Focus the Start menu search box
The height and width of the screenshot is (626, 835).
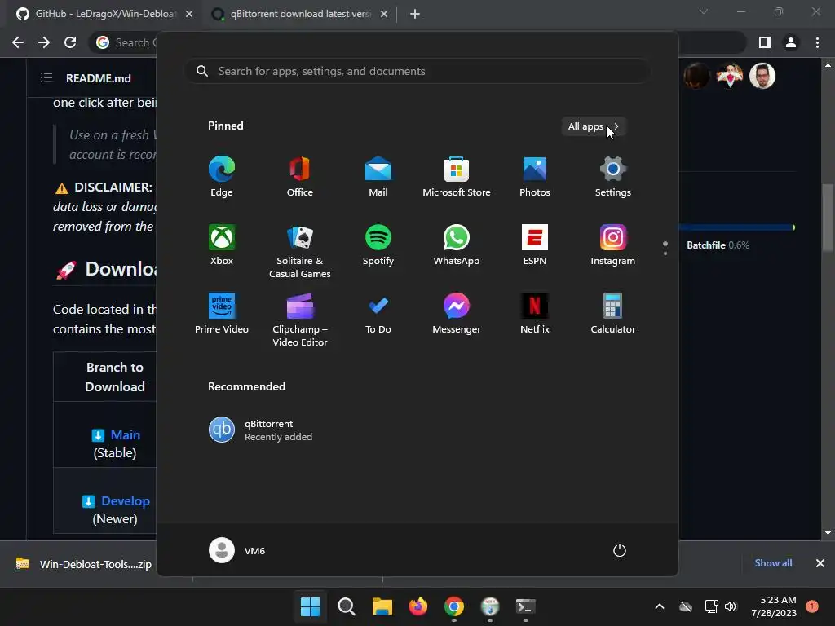pyautogui.click(x=417, y=72)
